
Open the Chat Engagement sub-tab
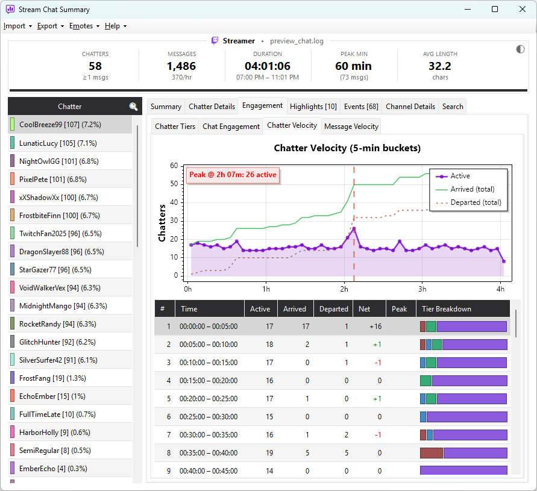pyautogui.click(x=231, y=127)
